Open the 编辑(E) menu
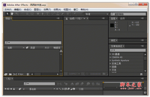 [18, 10]
